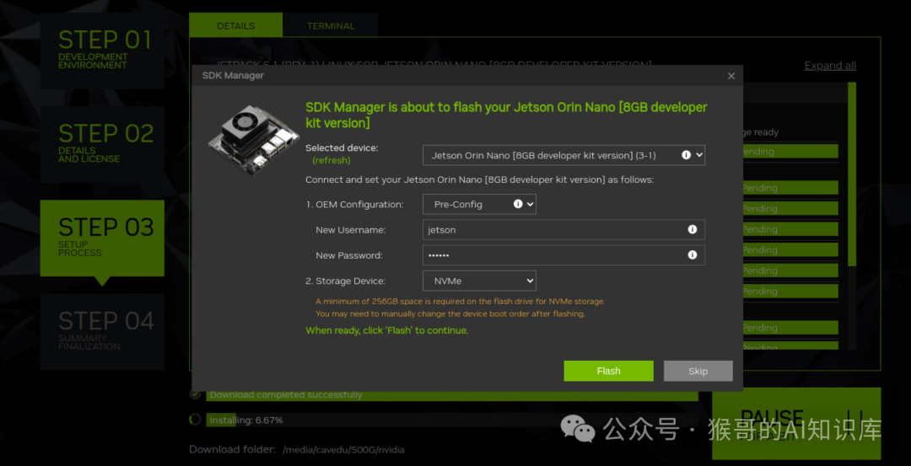
Task: Switch to the TERMINAL tab
Action: (331, 26)
